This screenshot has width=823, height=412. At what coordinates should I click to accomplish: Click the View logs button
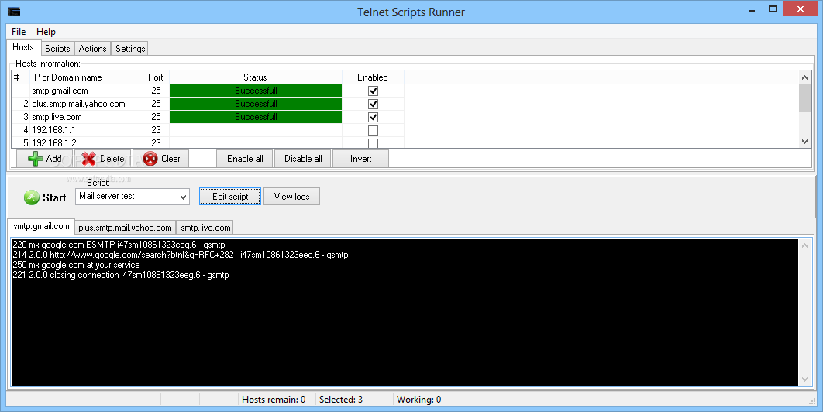click(x=291, y=196)
